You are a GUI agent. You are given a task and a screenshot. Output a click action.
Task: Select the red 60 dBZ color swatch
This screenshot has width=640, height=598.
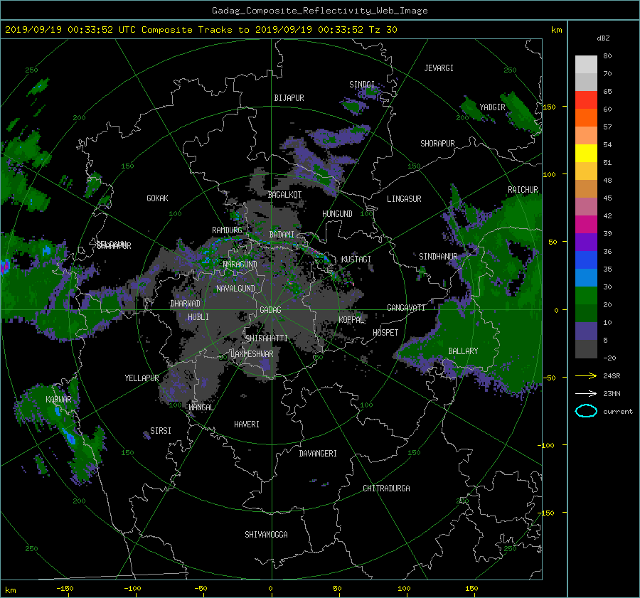[x=586, y=100]
